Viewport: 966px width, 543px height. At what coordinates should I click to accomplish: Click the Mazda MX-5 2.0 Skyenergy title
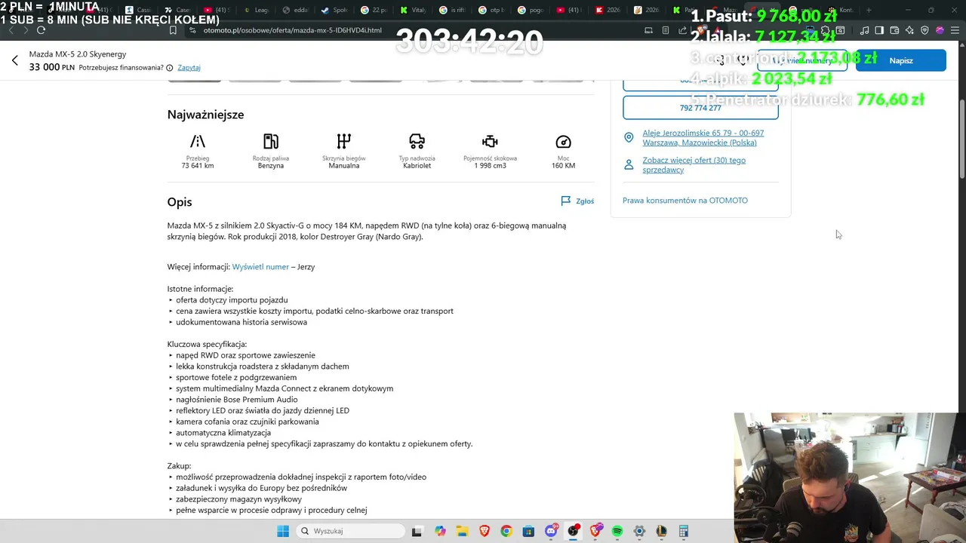(x=78, y=54)
